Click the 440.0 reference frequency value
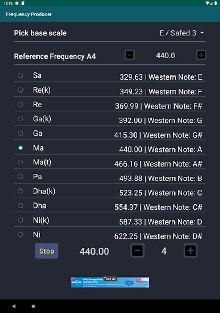The width and height of the screenshot is (220, 313). point(165,55)
